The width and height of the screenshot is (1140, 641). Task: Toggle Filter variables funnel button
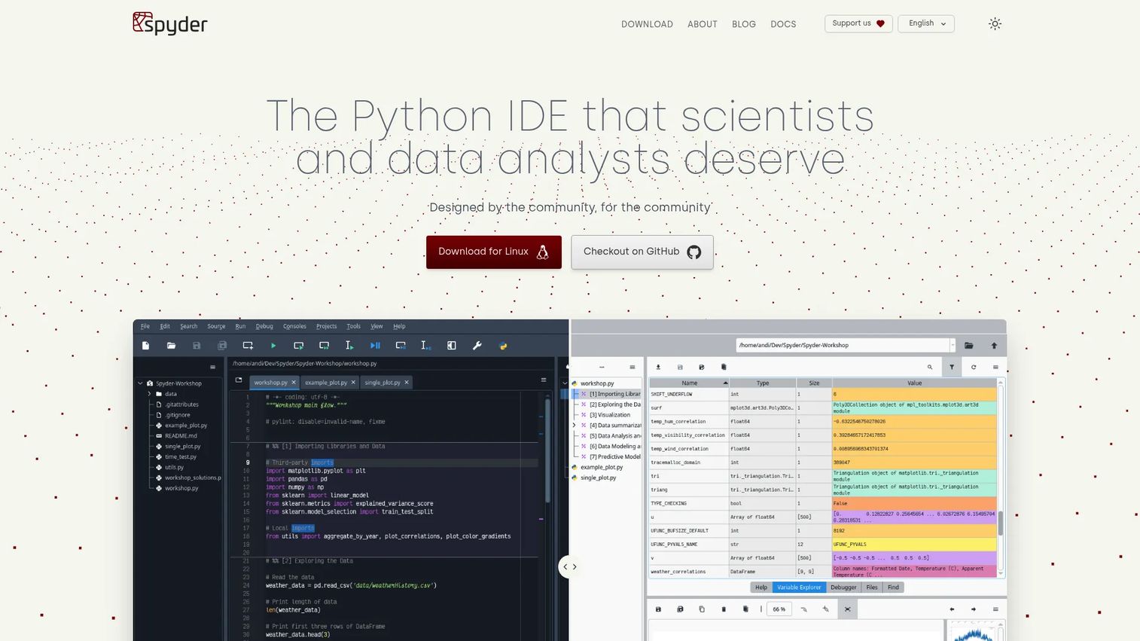952,368
